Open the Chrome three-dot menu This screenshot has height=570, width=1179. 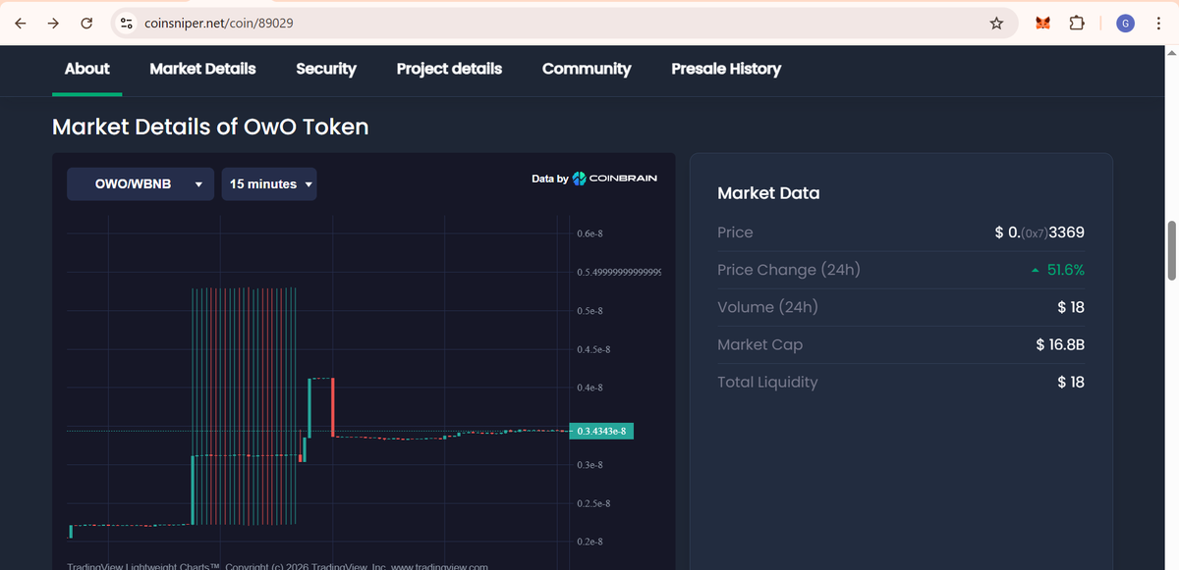[x=1158, y=23]
